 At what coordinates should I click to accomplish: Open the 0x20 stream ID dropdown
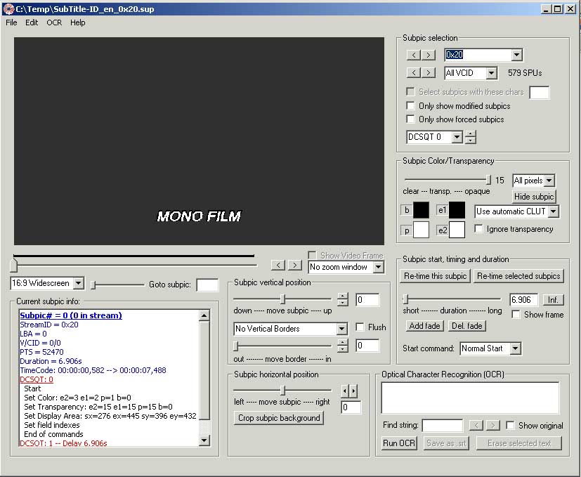tap(516, 55)
